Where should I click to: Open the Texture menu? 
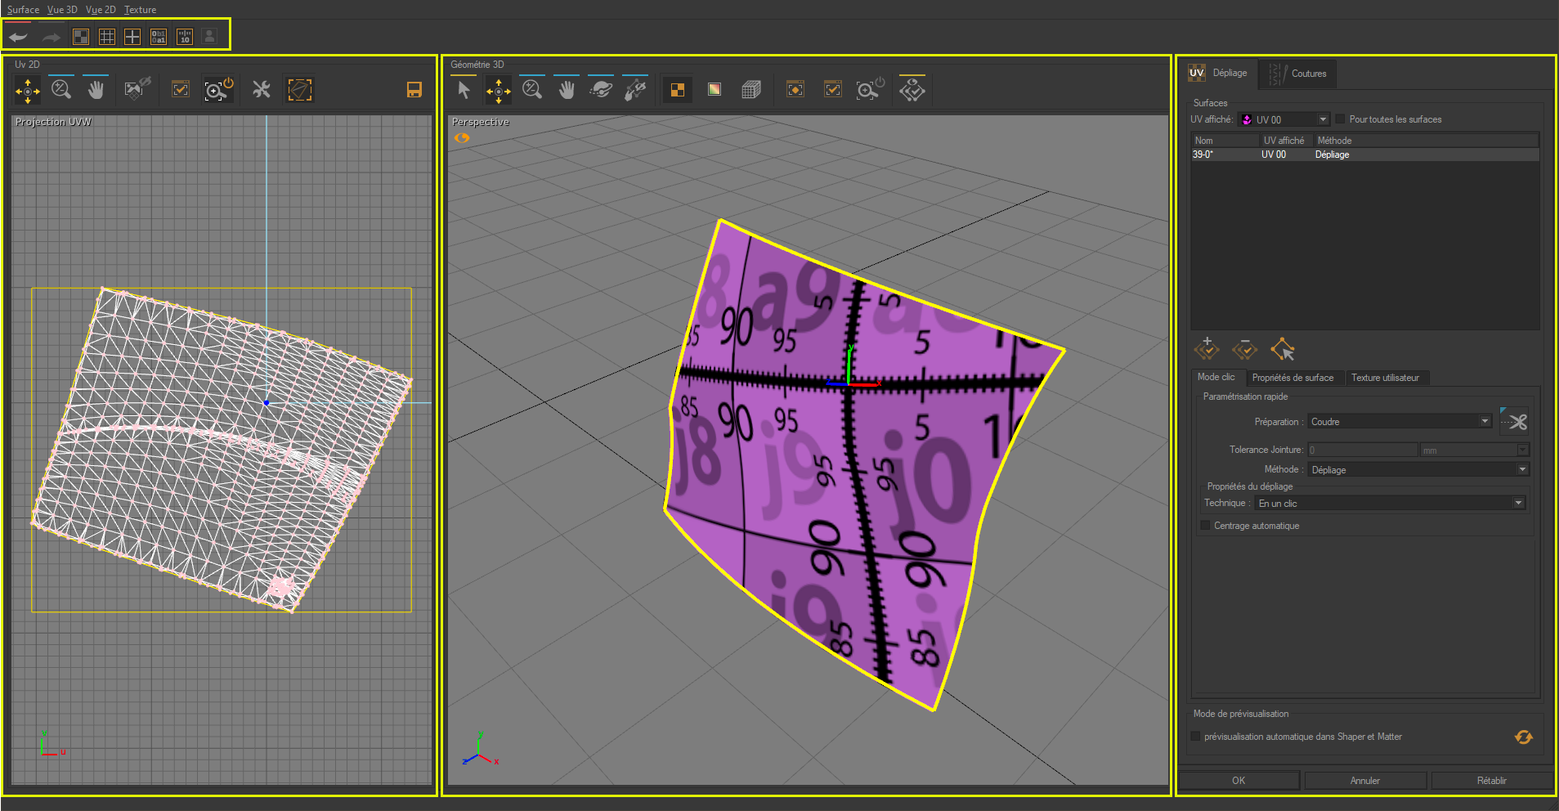coord(140,9)
